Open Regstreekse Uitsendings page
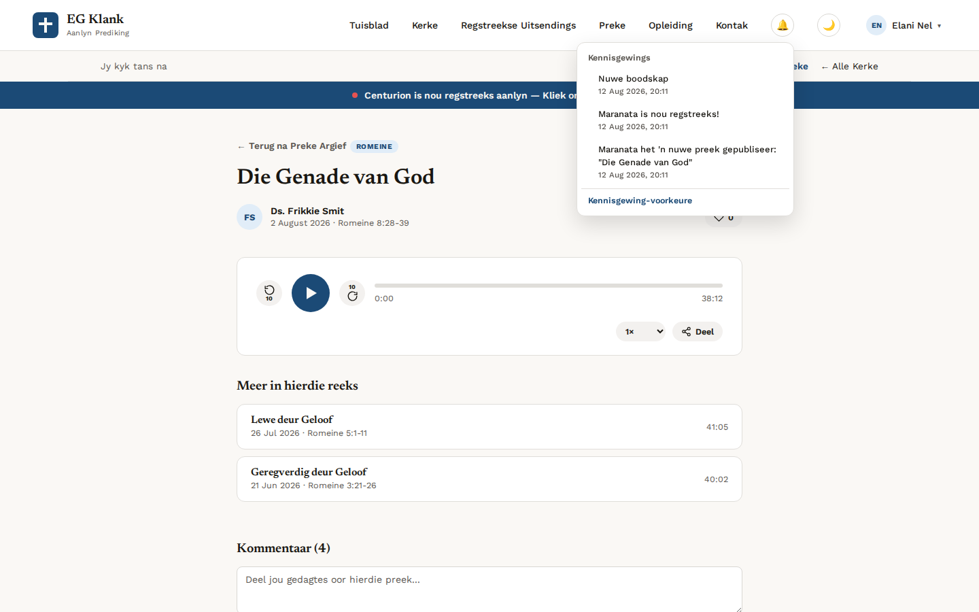This screenshot has height=612, width=979. 518,25
